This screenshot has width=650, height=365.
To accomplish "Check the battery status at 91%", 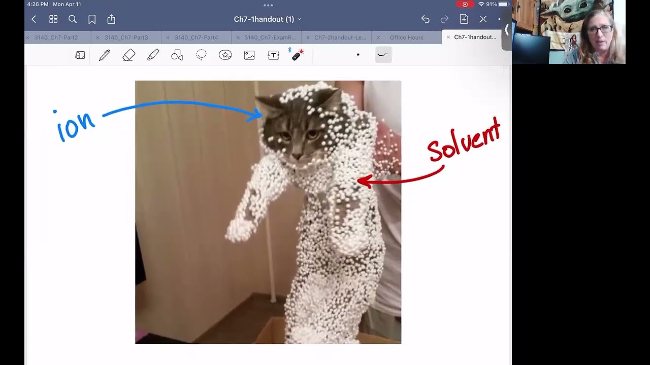I will (498, 4).
